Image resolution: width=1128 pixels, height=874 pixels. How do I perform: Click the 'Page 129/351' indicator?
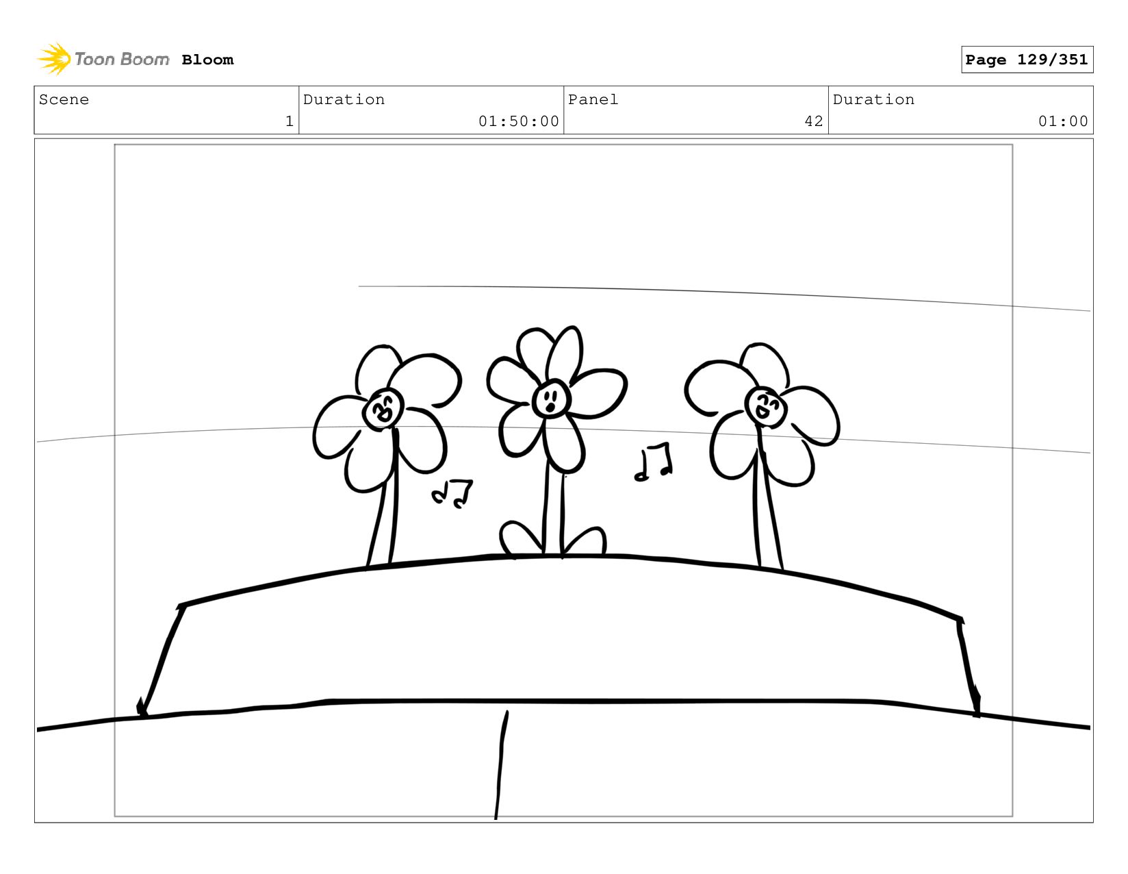tap(1027, 60)
